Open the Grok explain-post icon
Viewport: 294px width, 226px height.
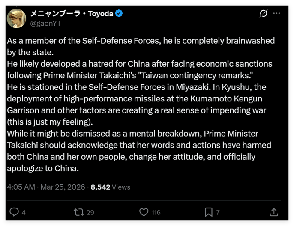click(264, 14)
